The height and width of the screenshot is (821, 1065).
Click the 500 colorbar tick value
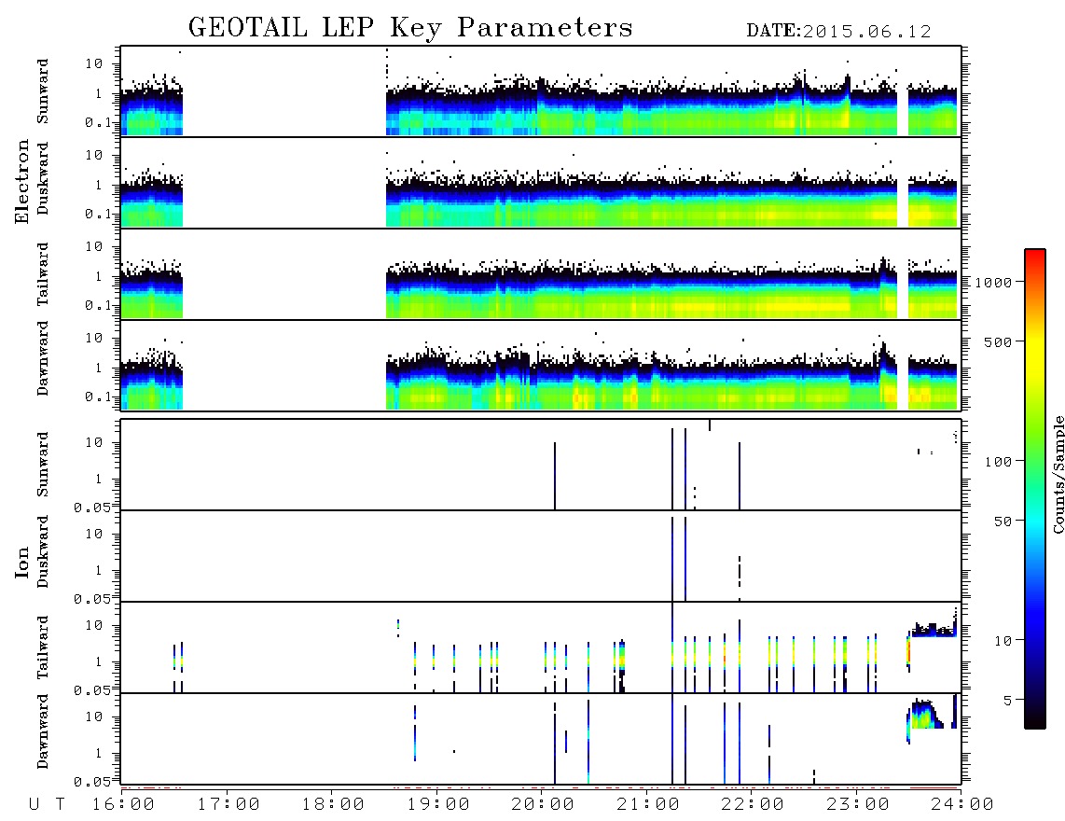[x=998, y=341]
